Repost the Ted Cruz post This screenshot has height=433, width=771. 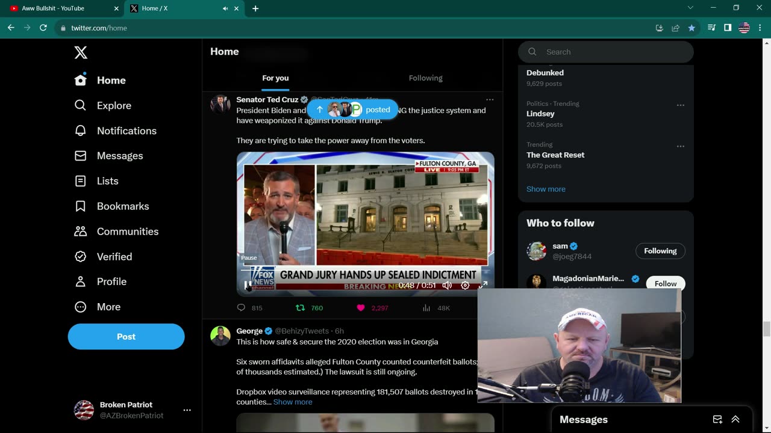click(x=300, y=308)
